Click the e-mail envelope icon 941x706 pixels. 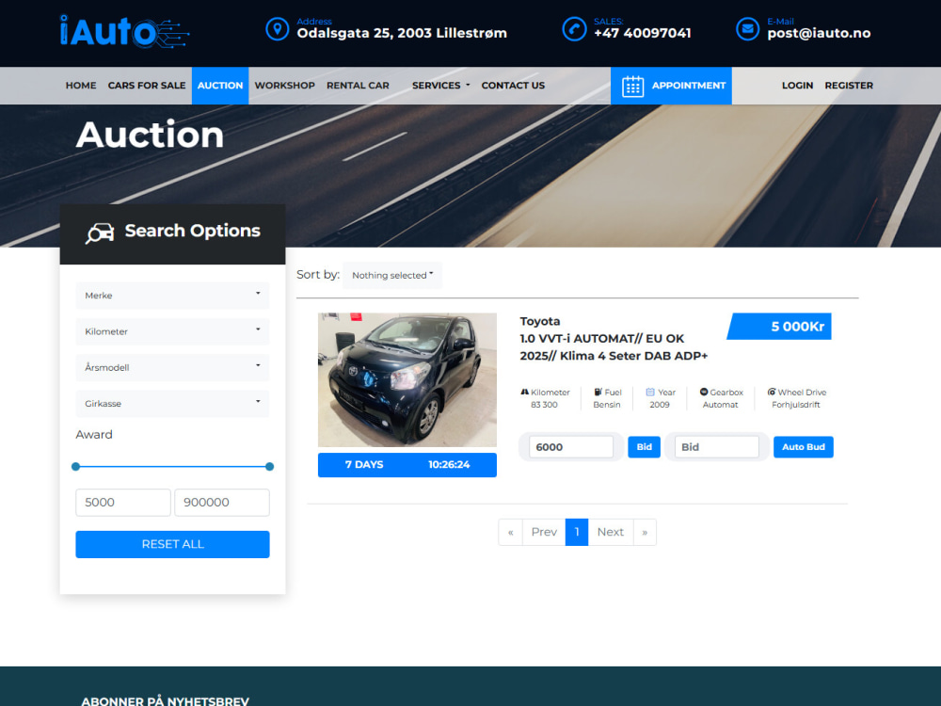pyautogui.click(x=748, y=29)
